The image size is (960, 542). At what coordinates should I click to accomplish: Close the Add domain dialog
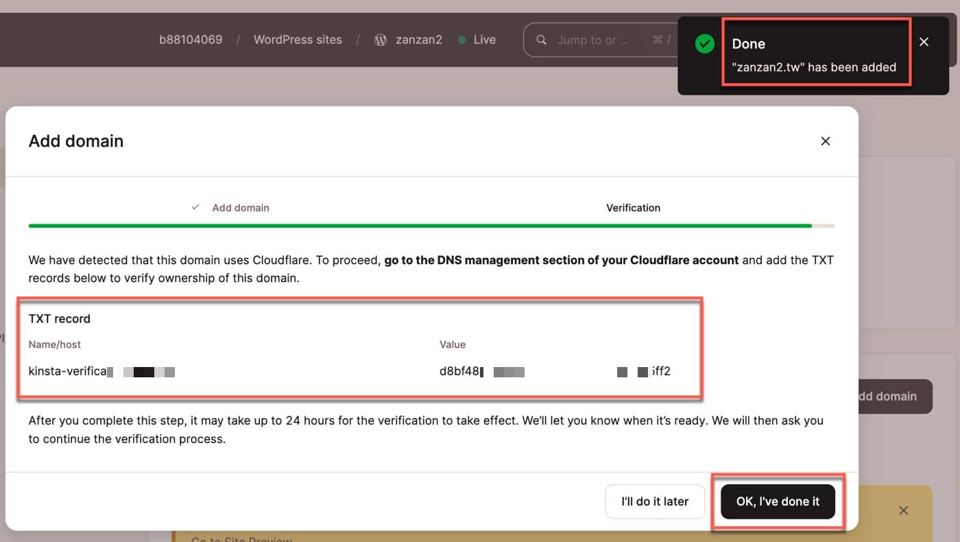826,141
